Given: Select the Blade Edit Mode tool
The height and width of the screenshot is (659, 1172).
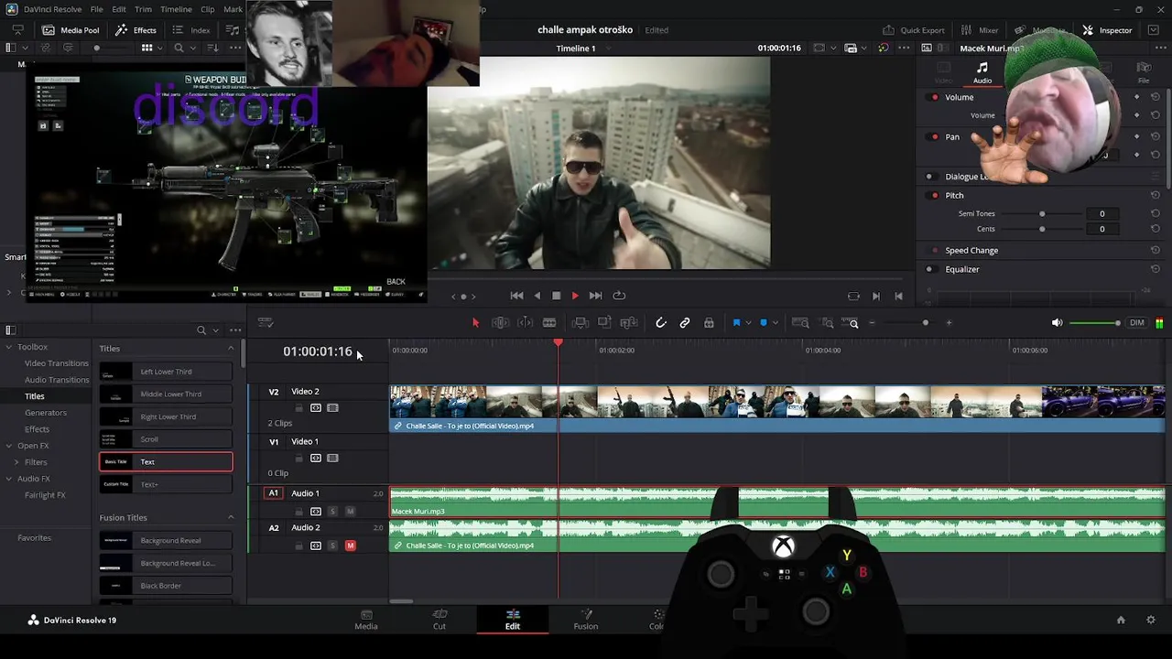Looking at the screenshot, I should point(549,322).
